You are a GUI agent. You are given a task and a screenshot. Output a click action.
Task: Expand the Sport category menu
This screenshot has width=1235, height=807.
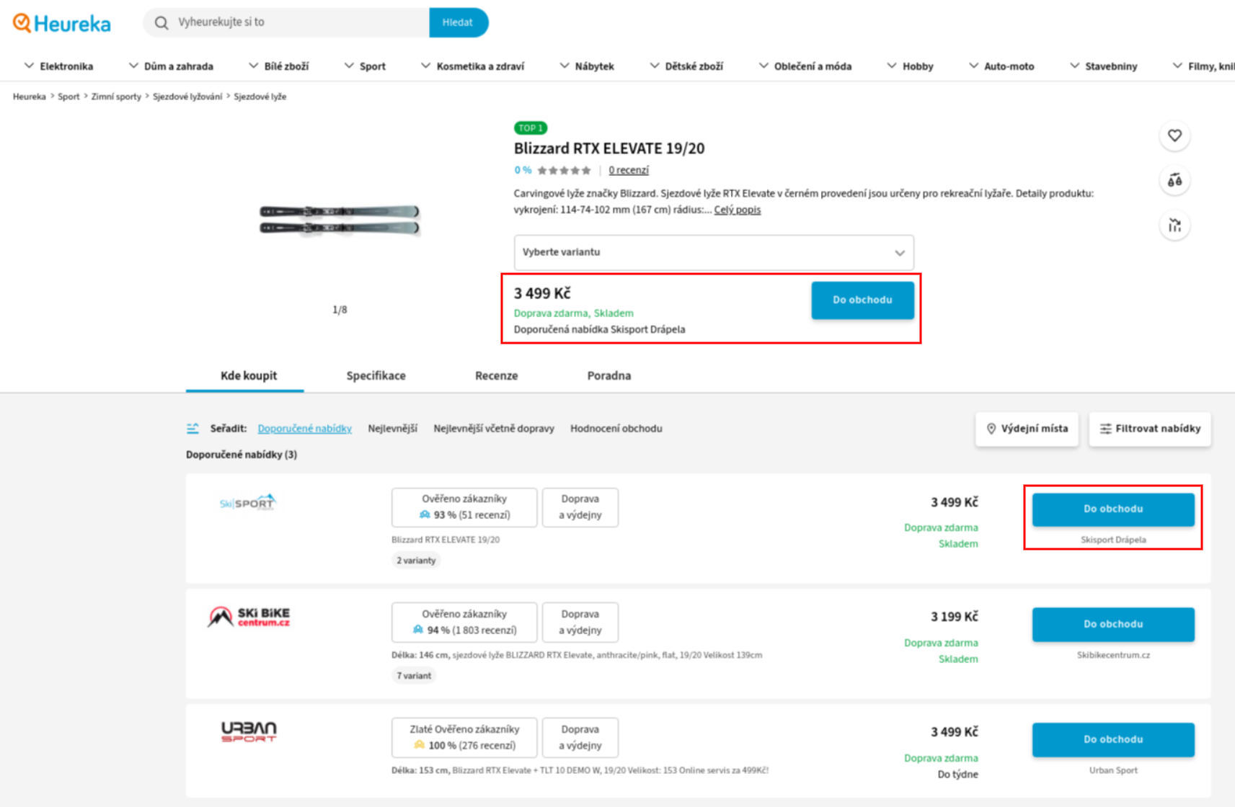coord(365,66)
